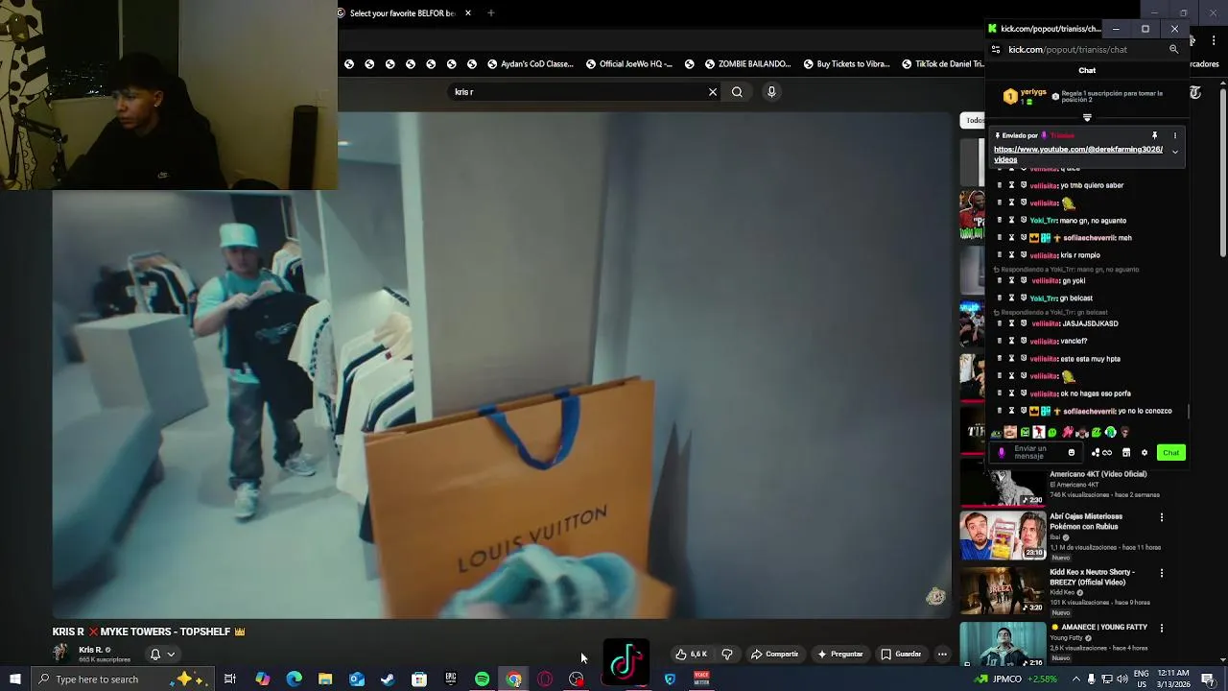Start voice search with the microphone icon
The image size is (1228, 691).
[771, 92]
